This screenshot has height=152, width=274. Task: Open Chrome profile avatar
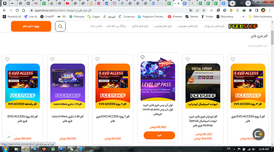click(263, 10)
